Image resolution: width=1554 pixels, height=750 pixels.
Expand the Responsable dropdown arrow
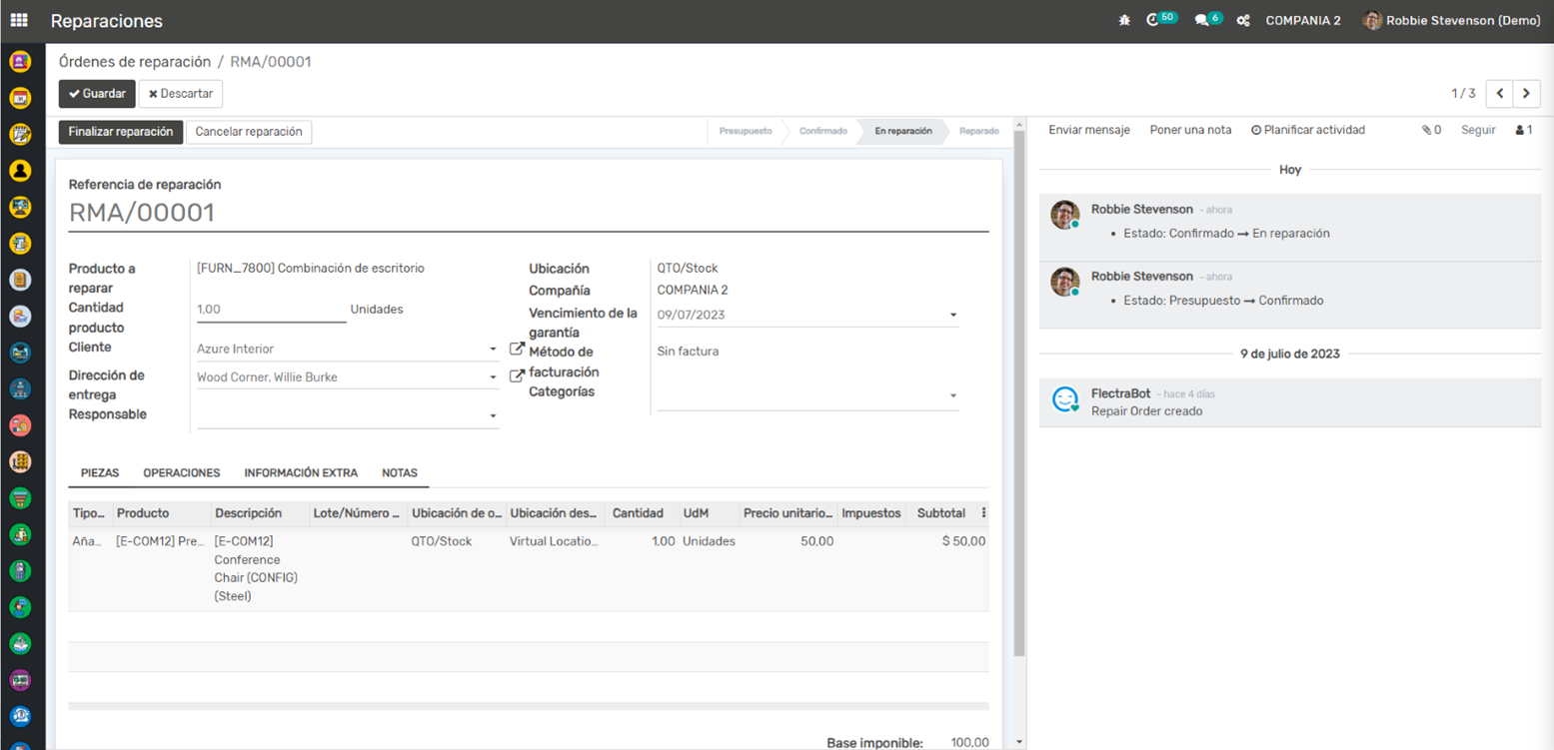493,415
